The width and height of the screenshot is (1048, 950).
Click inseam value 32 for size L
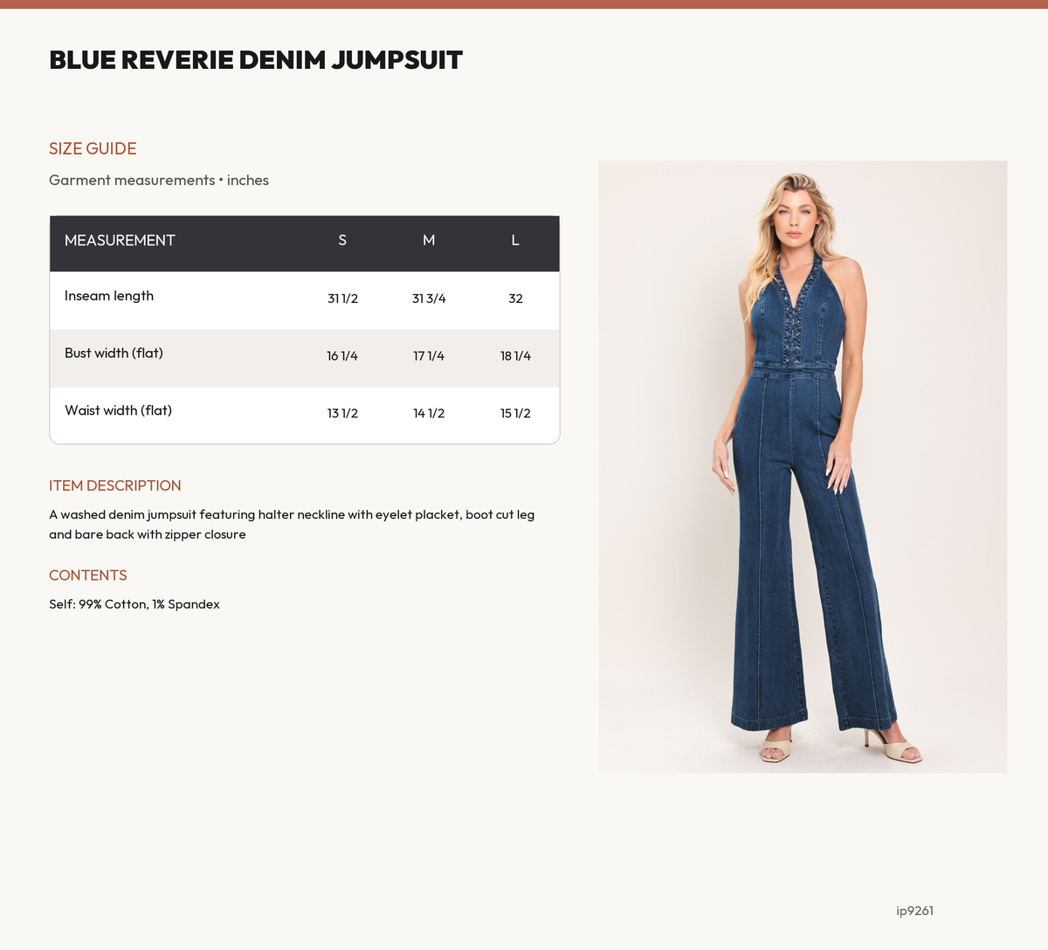pyautogui.click(x=515, y=299)
